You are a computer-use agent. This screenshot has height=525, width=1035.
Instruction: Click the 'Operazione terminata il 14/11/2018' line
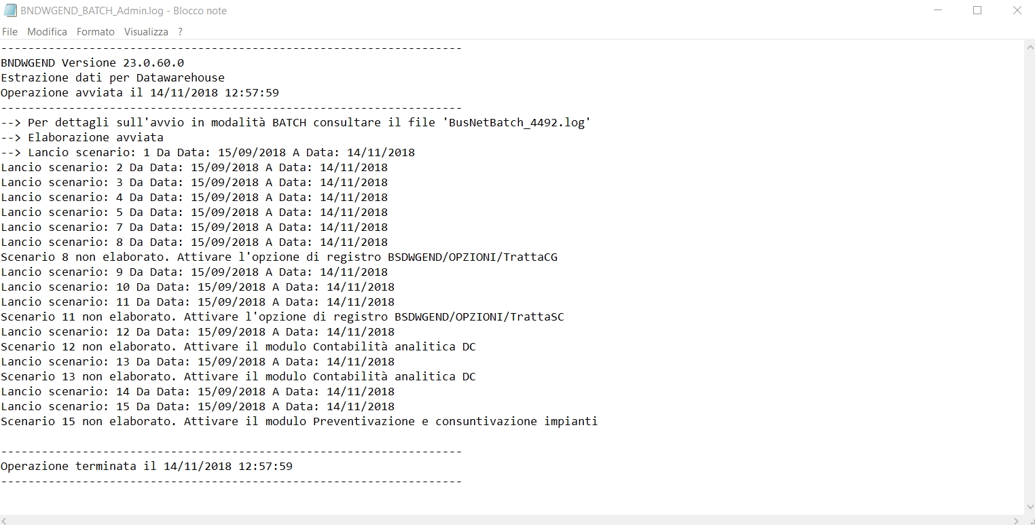tap(147, 467)
